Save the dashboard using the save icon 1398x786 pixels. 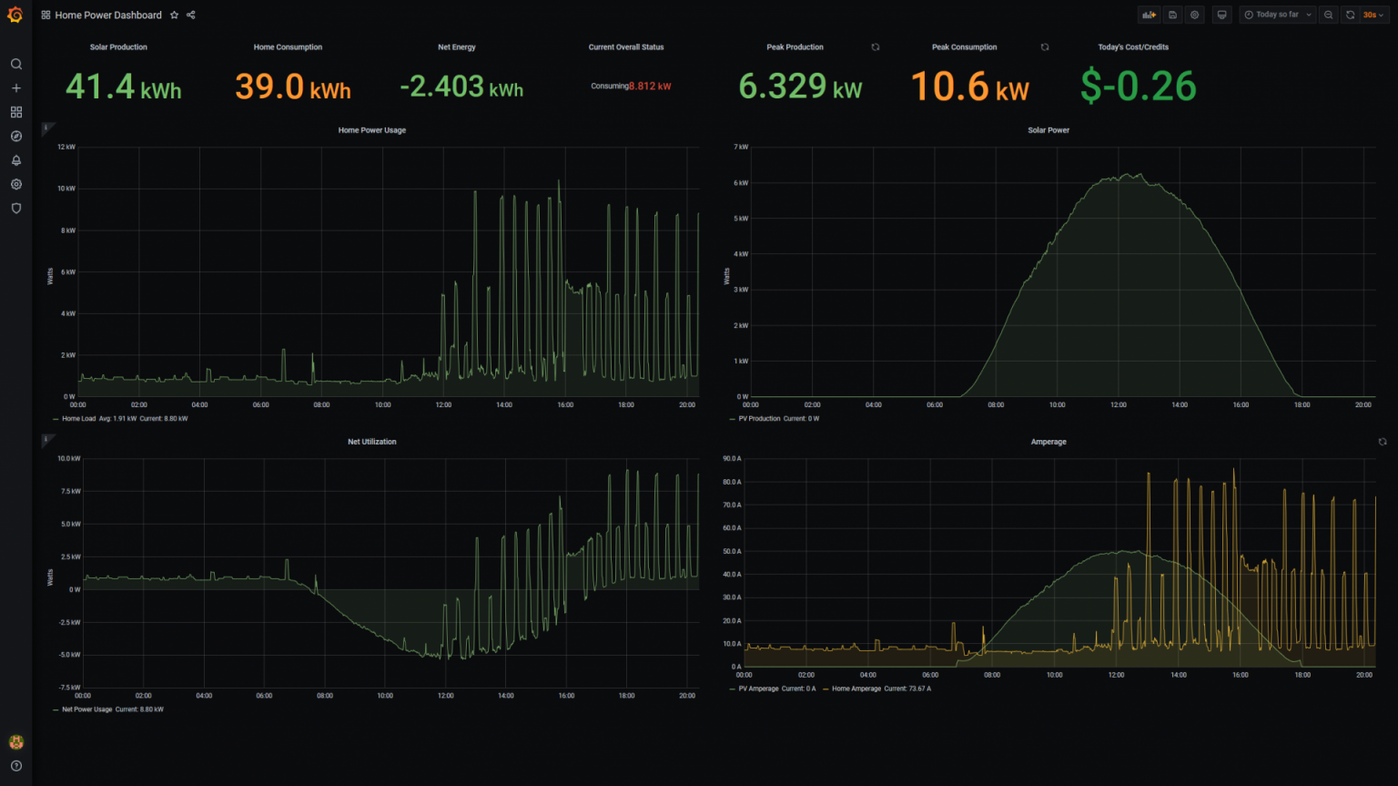click(1171, 15)
